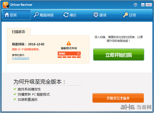This screenshot has width=154, height=113.
Task: Switch to the 首頁 home tab
Action: pos(16,15)
